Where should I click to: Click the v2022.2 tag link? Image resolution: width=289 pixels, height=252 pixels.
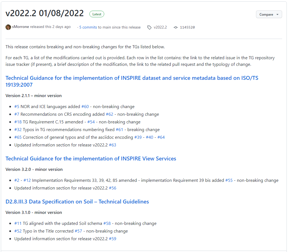[160, 27]
